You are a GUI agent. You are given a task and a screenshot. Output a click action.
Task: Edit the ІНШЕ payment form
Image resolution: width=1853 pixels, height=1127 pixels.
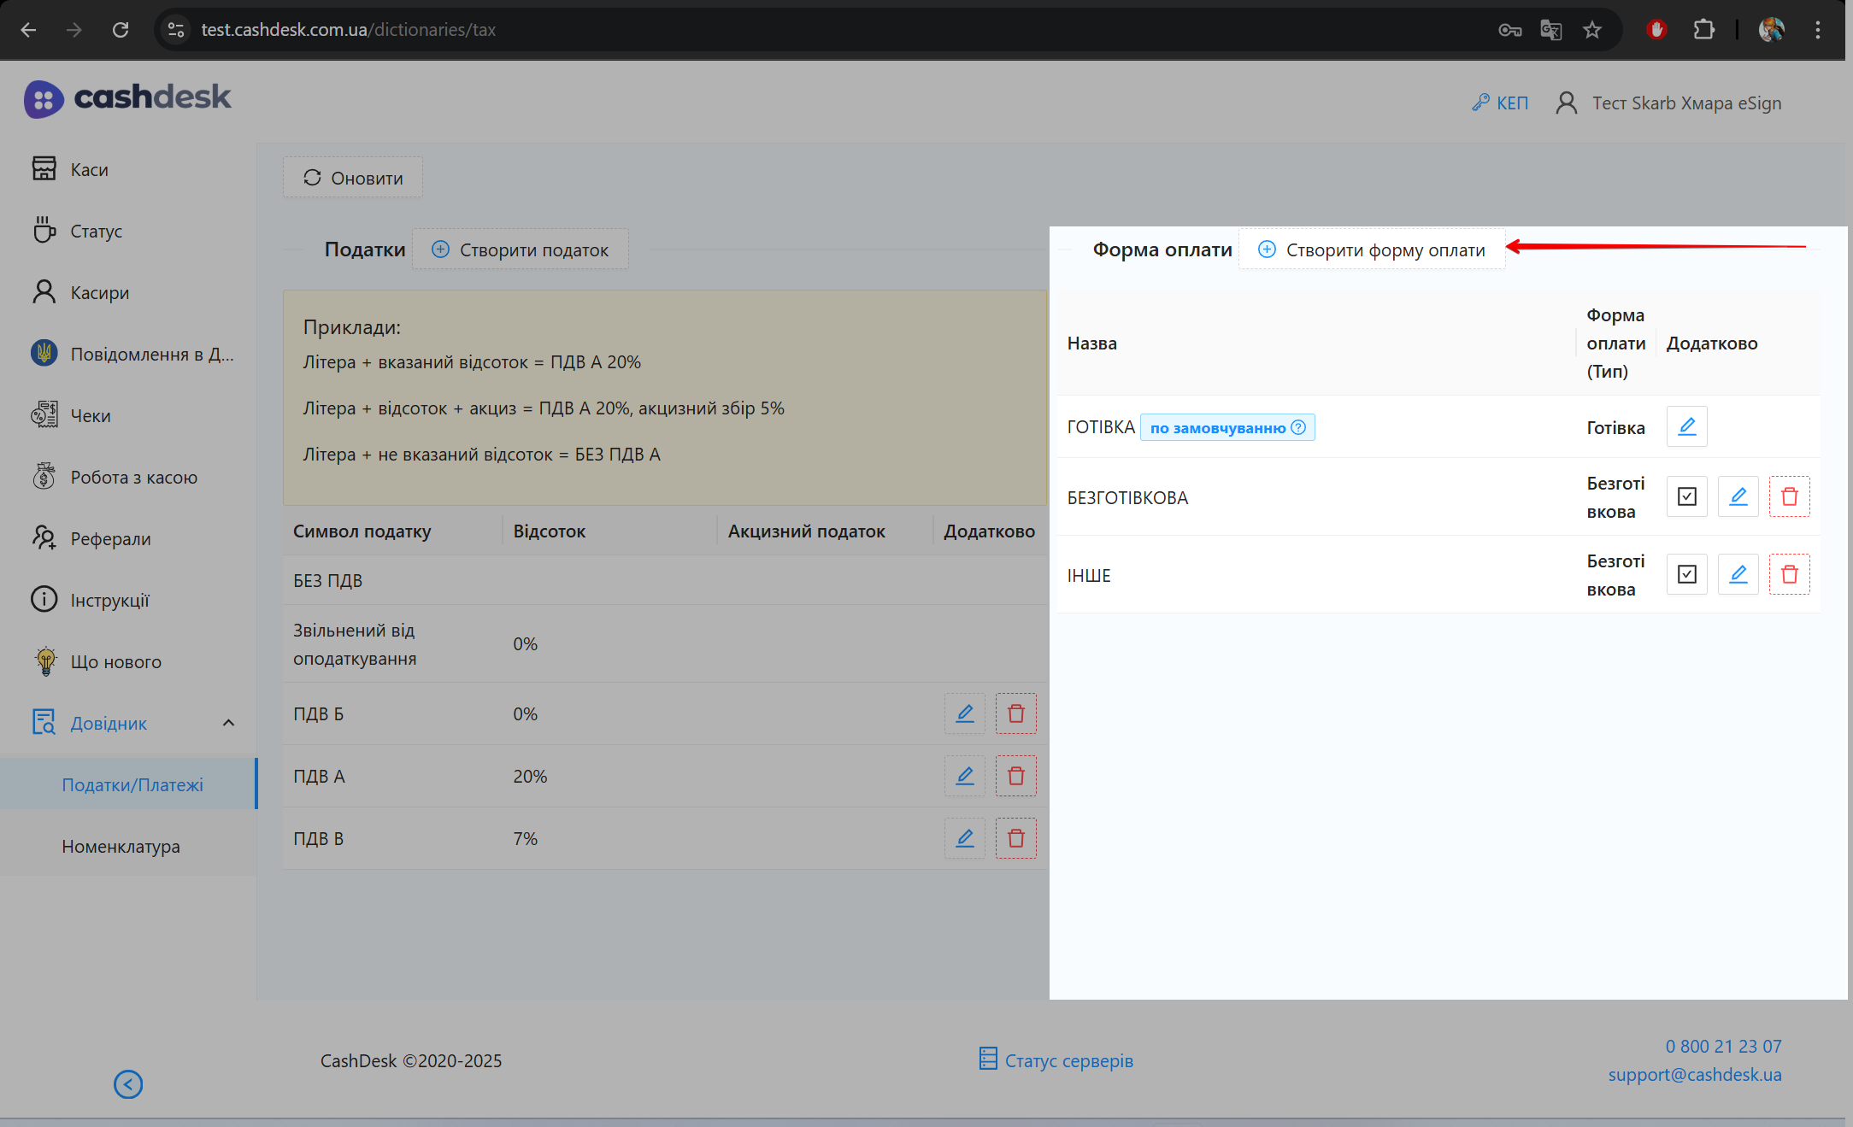click(1738, 574)
